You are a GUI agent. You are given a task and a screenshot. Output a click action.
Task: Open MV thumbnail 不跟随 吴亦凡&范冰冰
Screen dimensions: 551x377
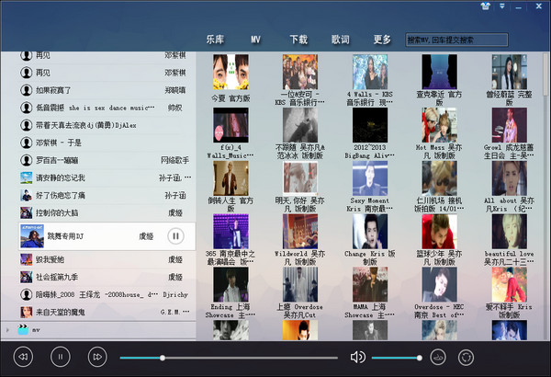(x=300, y=125)
